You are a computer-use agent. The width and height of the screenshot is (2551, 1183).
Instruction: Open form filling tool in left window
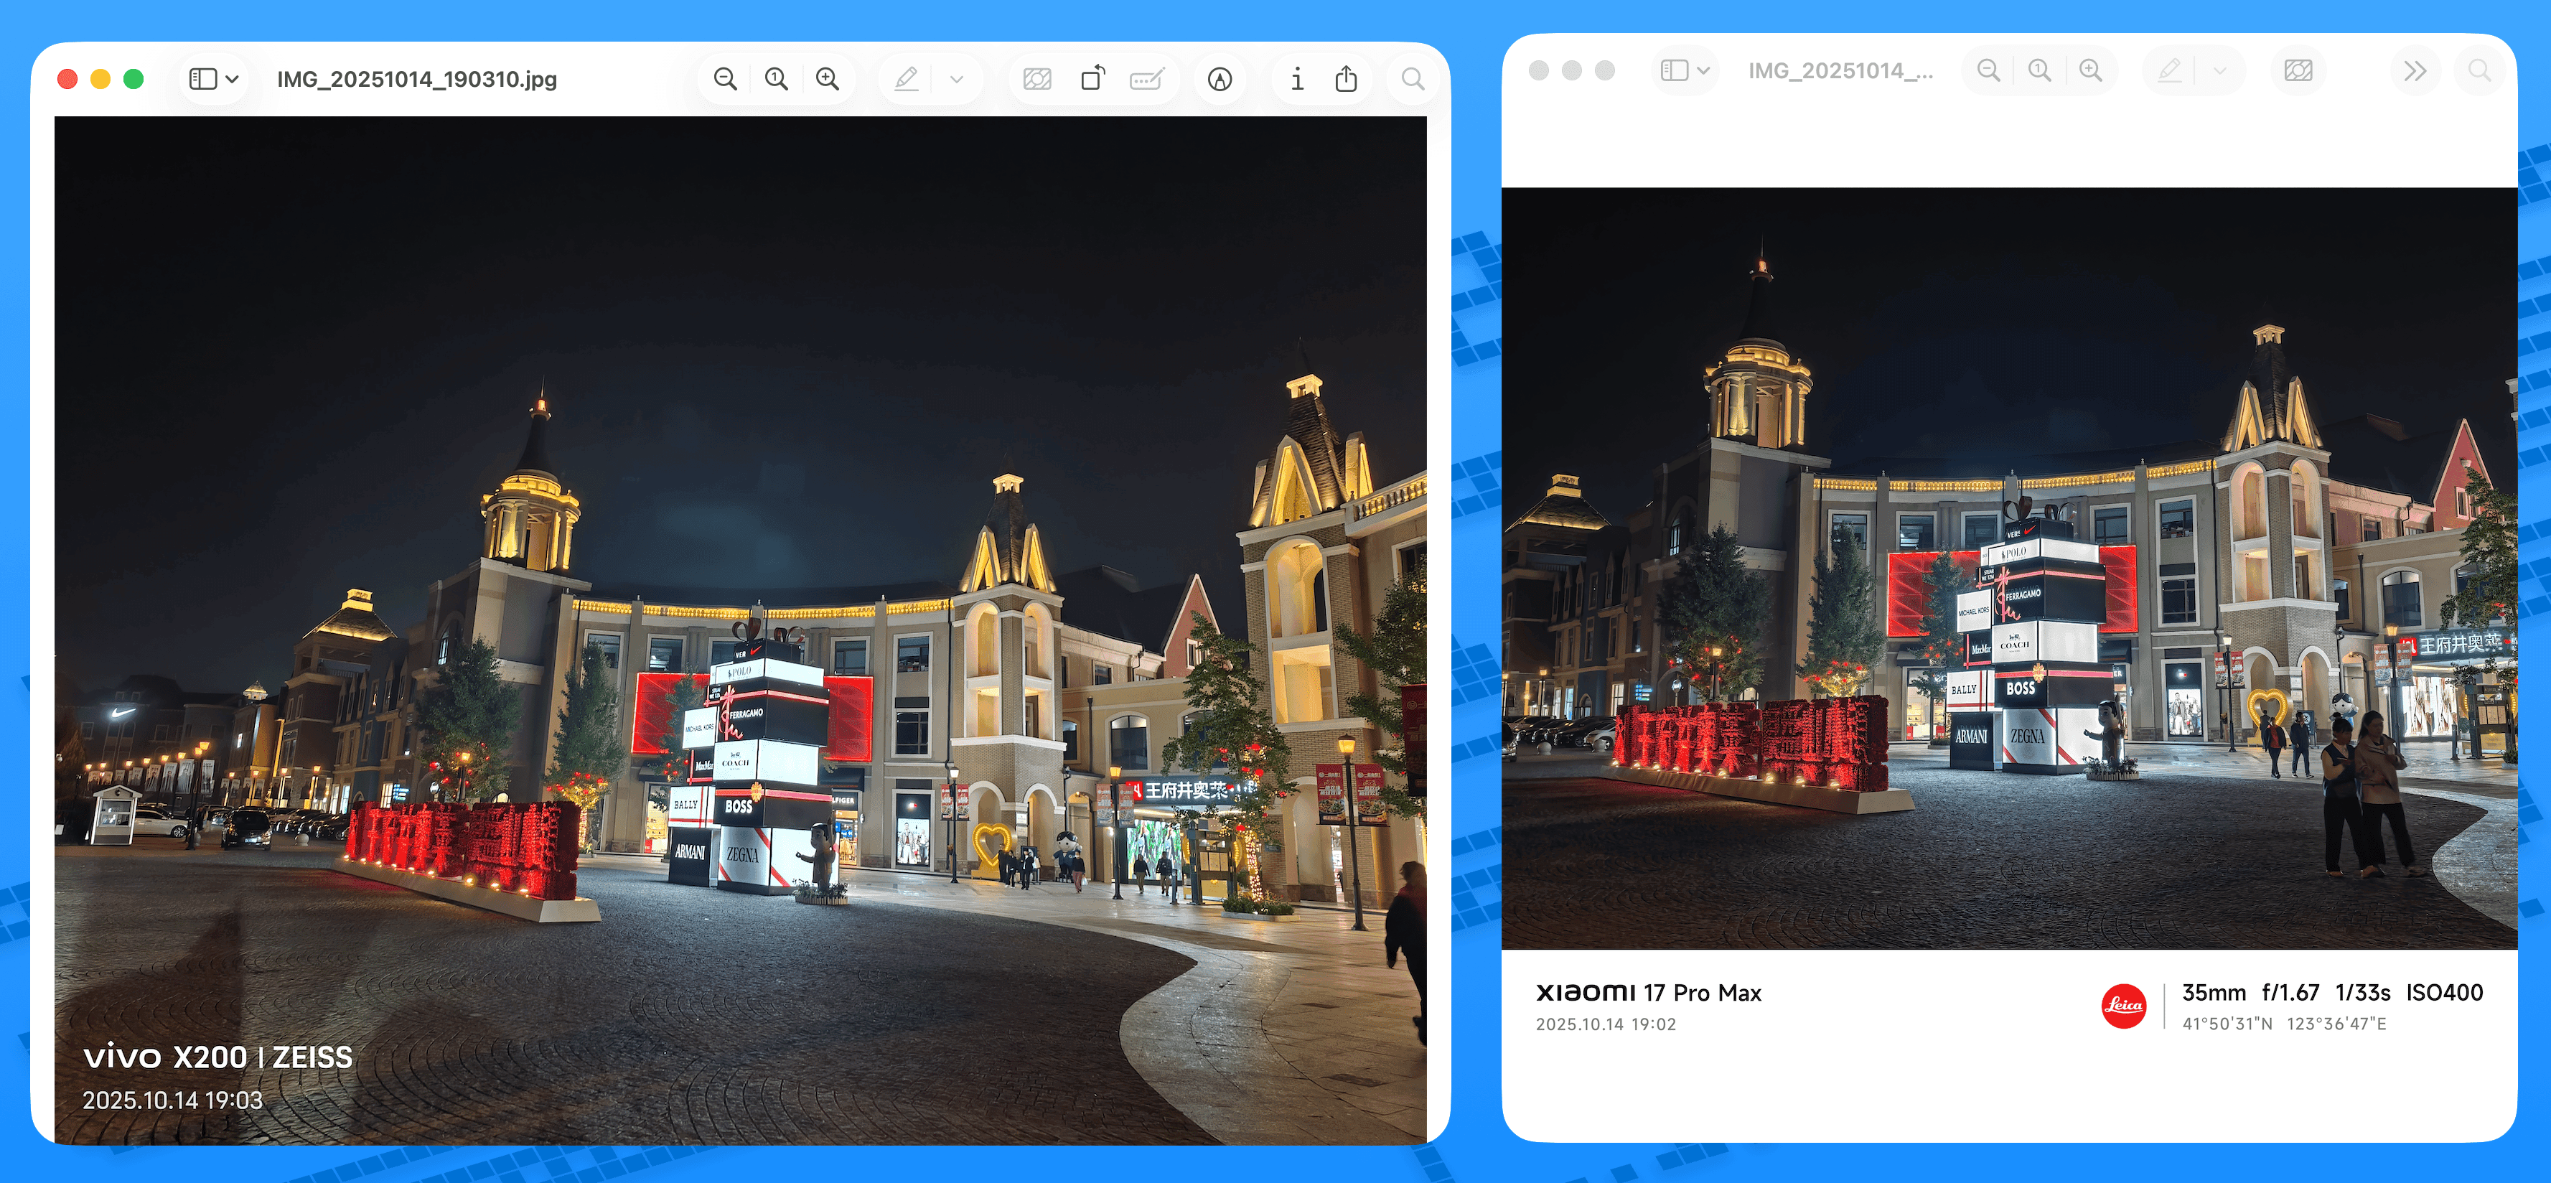tap(1147, 79)
